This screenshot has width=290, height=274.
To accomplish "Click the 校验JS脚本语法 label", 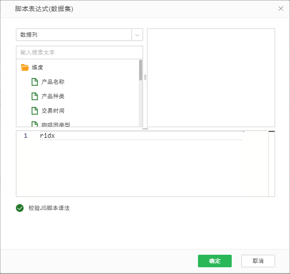I will (49, 208).
